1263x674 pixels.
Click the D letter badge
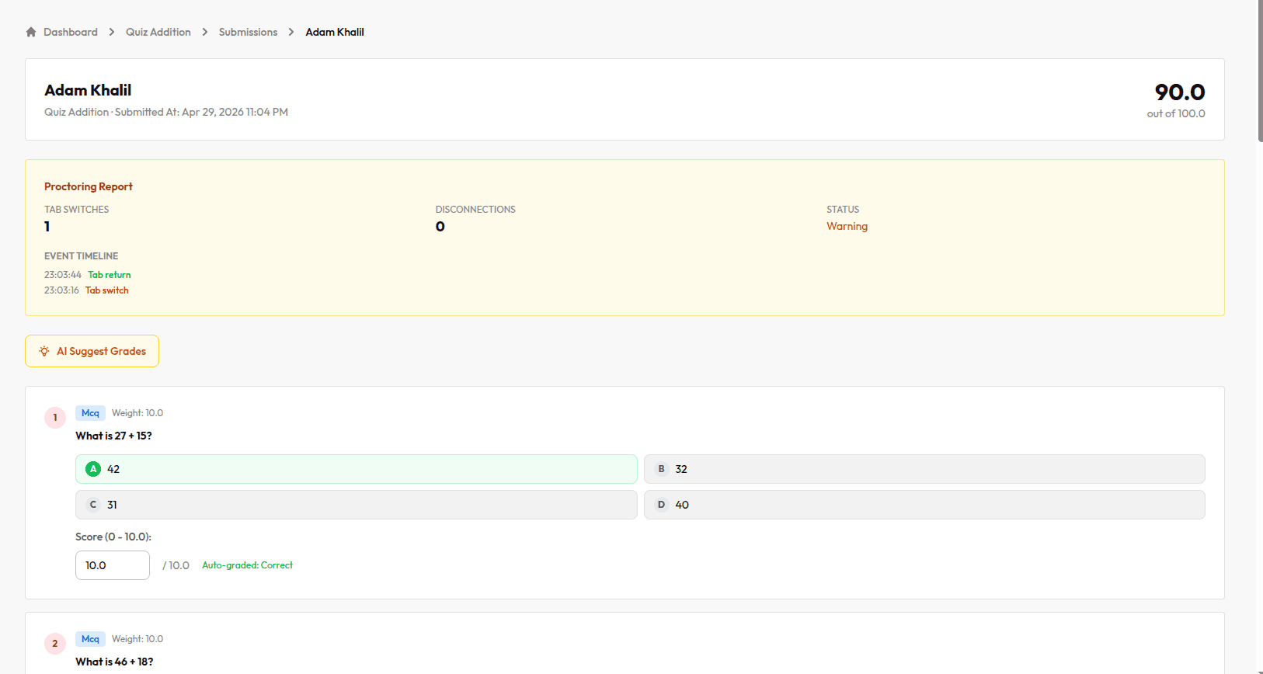[x=662, y=505]
